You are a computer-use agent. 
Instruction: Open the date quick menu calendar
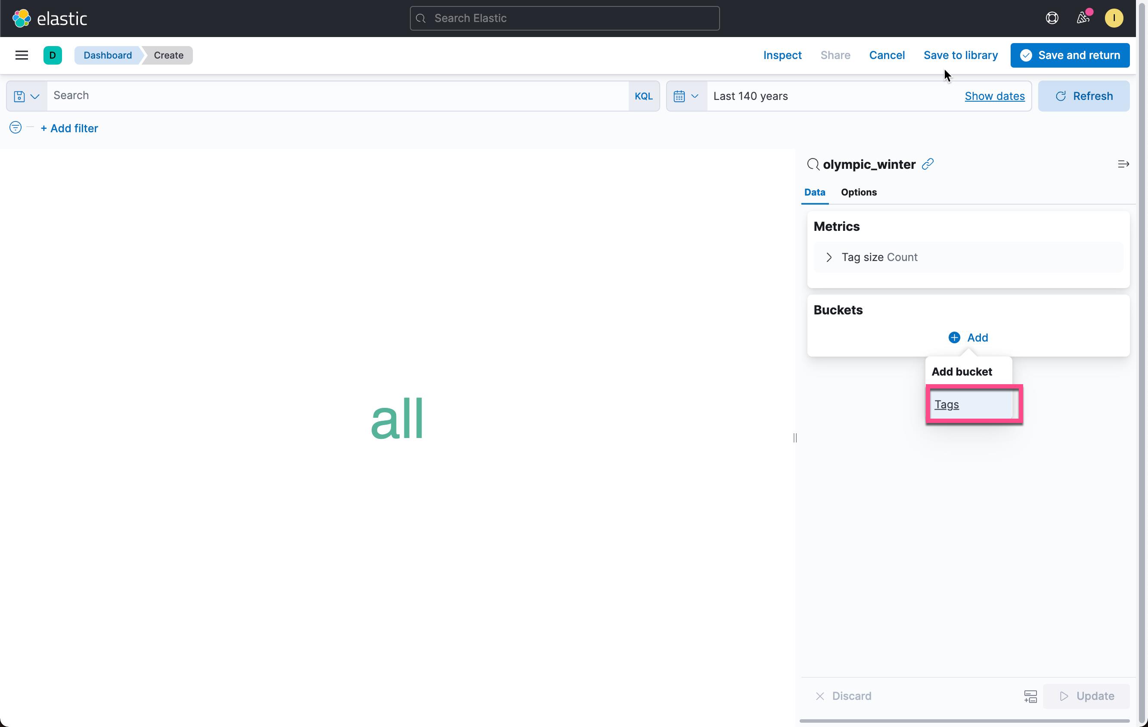click(686, 96)
